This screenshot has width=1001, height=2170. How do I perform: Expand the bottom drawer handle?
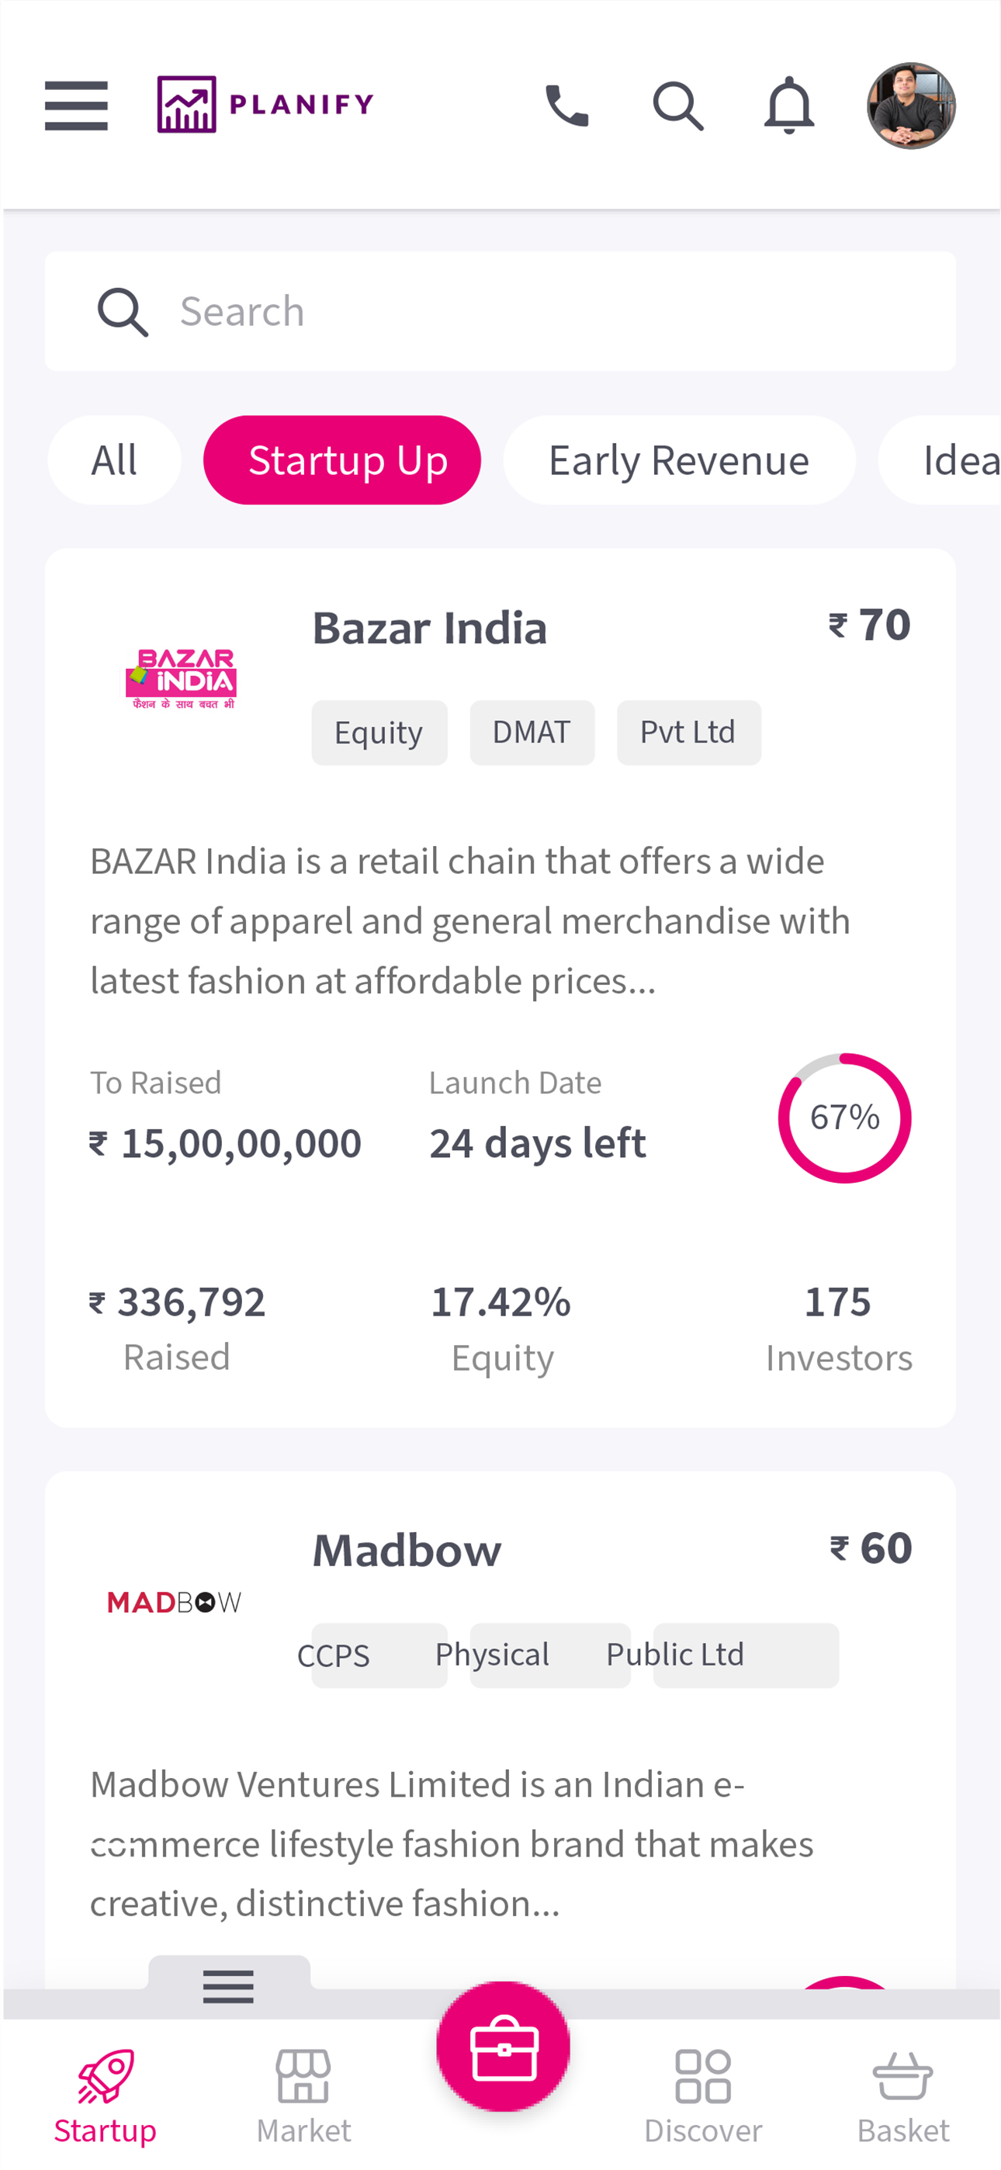click(228, 1985)
